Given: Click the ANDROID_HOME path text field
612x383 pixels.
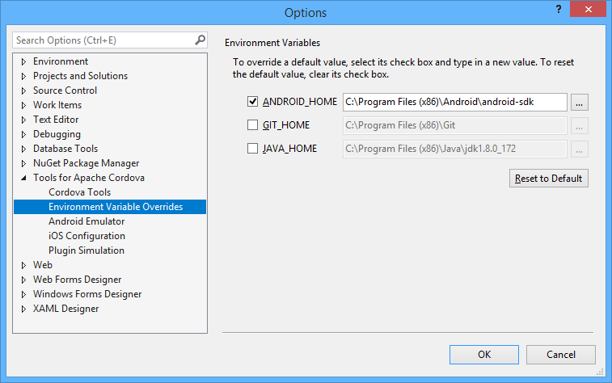Looking at the screenshot, I should 454,102.
